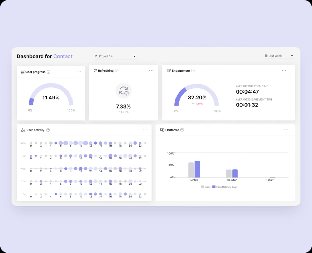Open User activity card options menu

tap(145, 130)
